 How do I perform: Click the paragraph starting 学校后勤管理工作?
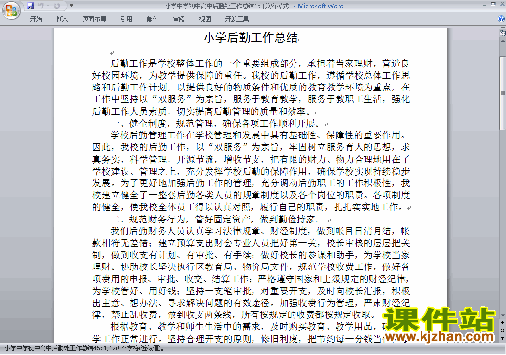tap(251, 171)
